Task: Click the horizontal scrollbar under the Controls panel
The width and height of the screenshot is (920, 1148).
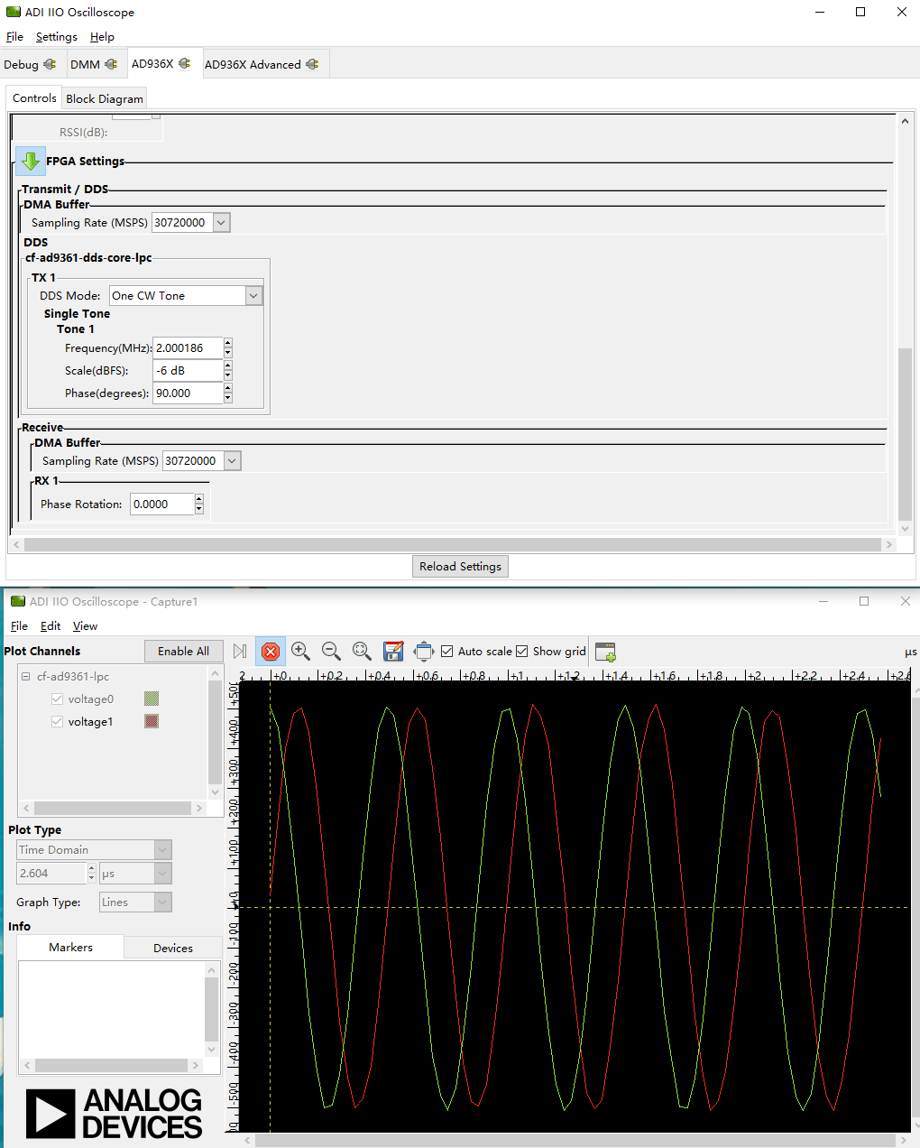Action: click(452, 545)
